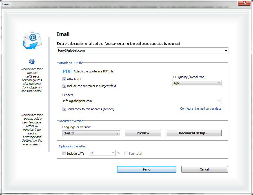This screenshot has height=195, width=253.
Task: Enable the Include VAT checkbox
Action: (x=64, y=154)
